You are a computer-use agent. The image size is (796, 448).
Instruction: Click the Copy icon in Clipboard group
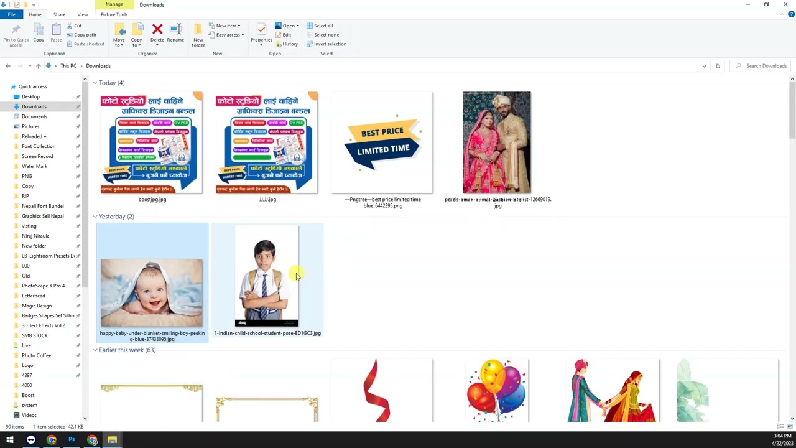(39, 34)
